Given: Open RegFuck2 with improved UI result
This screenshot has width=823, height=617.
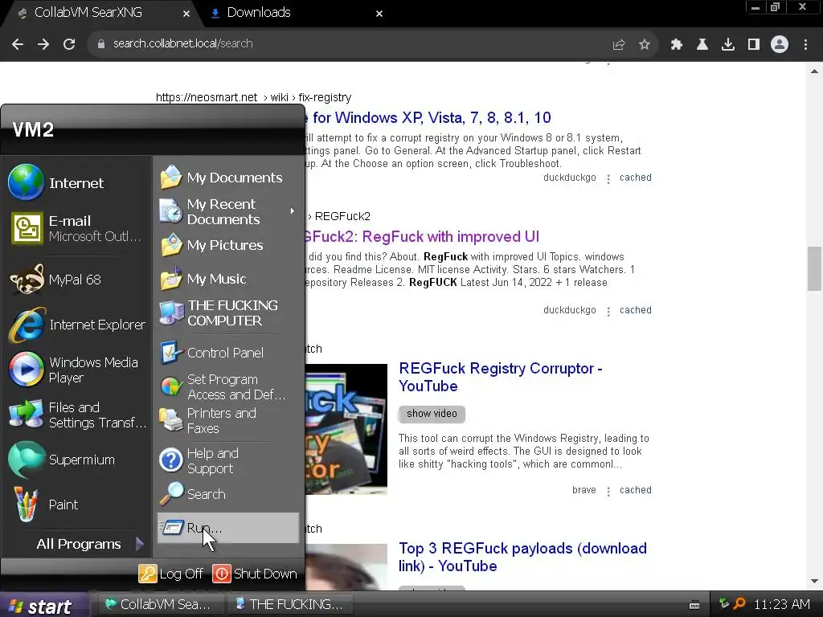Looking at the screenshot, I should click(422, 237).
